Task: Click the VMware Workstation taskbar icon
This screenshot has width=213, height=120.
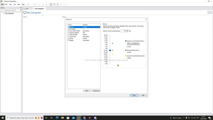Action: click(79, 118)
